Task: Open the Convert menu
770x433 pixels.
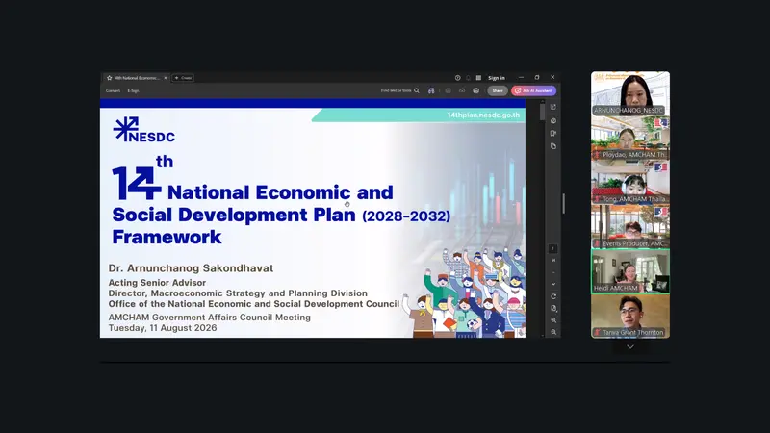Action: click(x=113, y=90)
